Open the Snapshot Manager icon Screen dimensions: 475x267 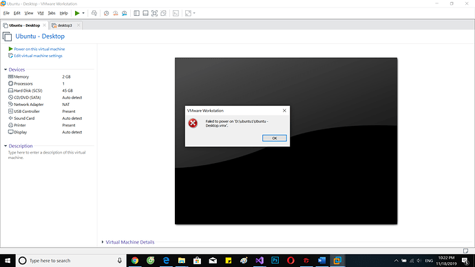pyautogui.click(x=125, y=13)
